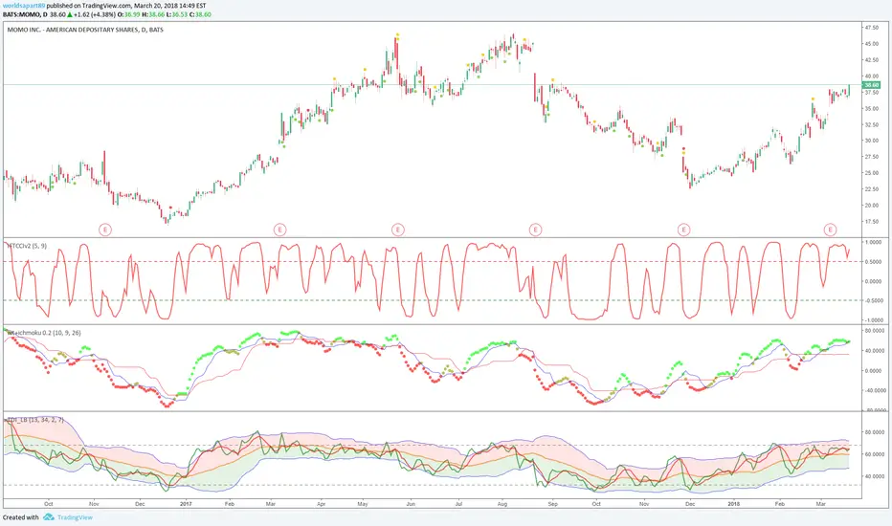Click the 47.50 price axis label
The image size is (892, 526).
pyautogui.click(x=871, y=28)
